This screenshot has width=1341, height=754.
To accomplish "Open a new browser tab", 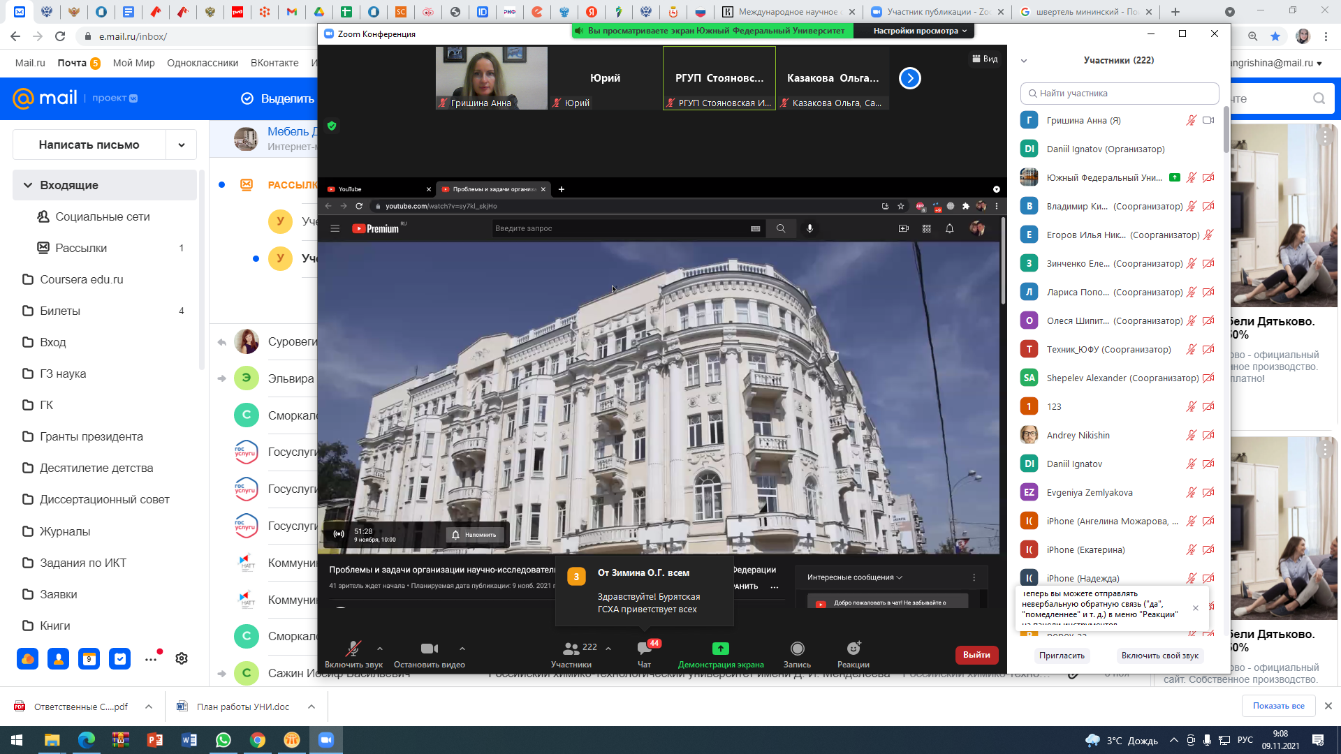I will [1175, 12].
